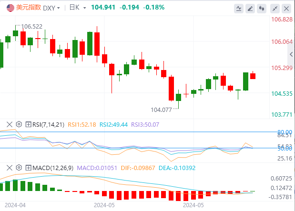Switch to area chart view

[250, 8]
